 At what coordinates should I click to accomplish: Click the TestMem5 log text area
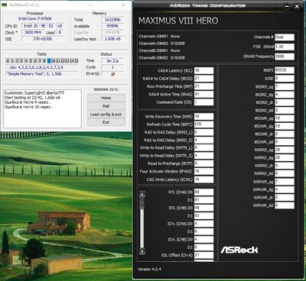[42, 108]
